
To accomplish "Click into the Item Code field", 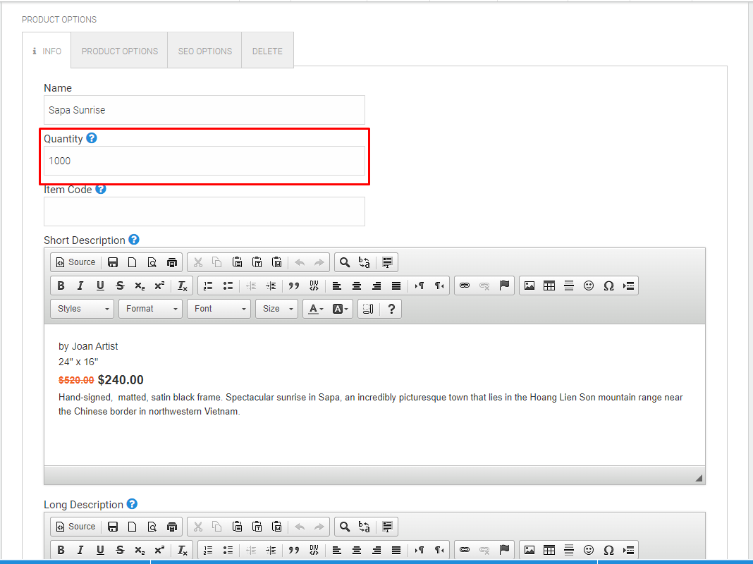I will coord(204,211).
